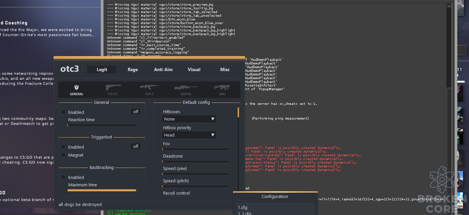Select the General shield icon category
This screenshot has height=215, width=469.
pyautogui.click(x=76, y=89)
